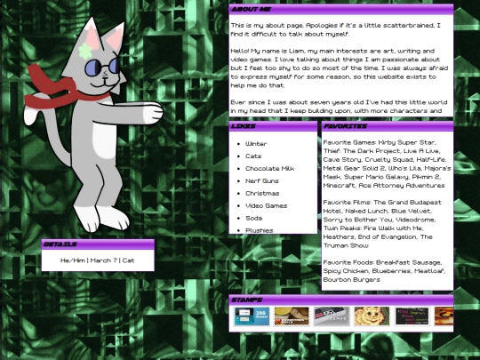The image size is (480, 360).
Task: Click the cut-off orange stamp at row end
Action: pos(444,316)
